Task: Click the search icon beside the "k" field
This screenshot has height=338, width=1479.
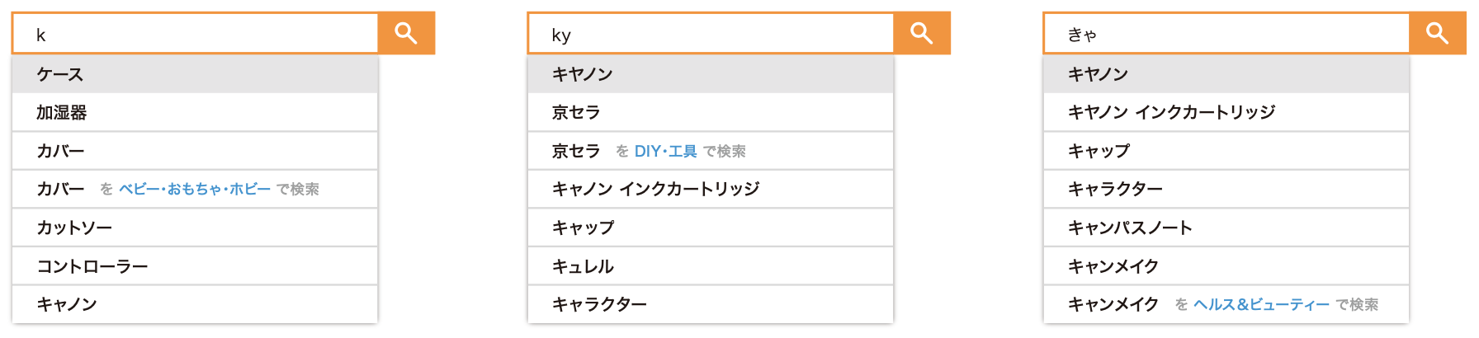Action: point(406,33)
